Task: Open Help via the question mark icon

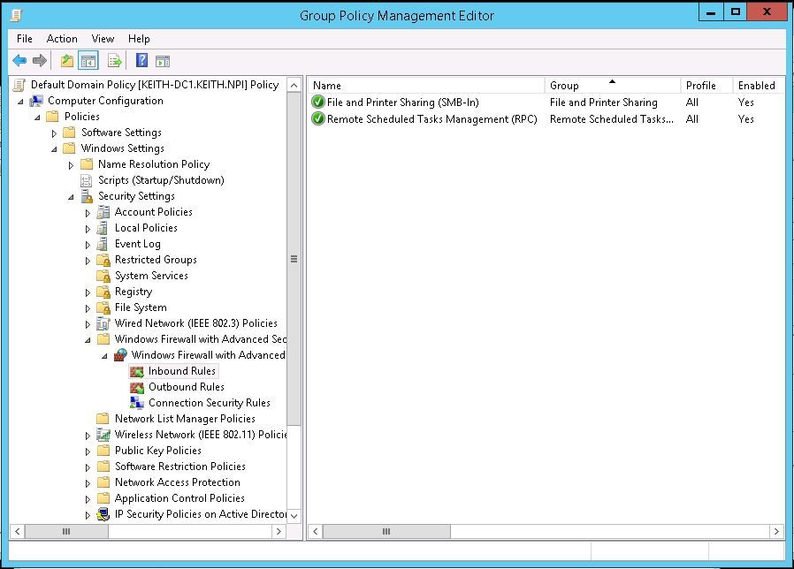Action: tap(141, 61)
